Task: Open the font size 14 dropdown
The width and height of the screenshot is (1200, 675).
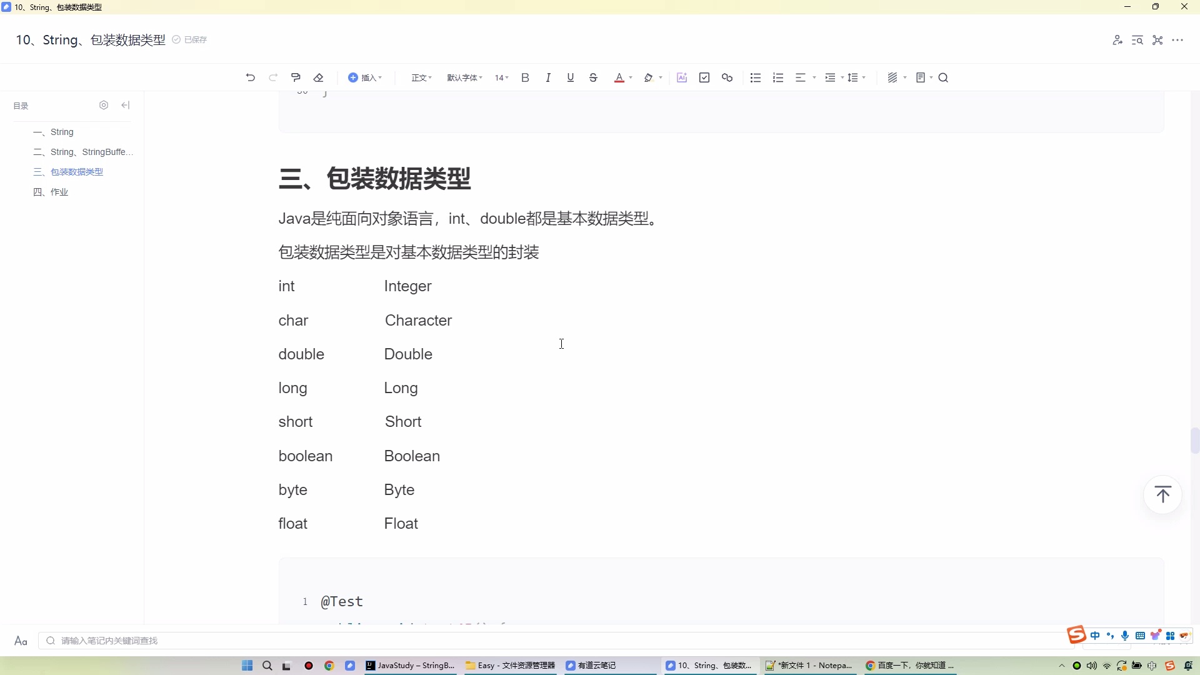Action: (501, 77)
